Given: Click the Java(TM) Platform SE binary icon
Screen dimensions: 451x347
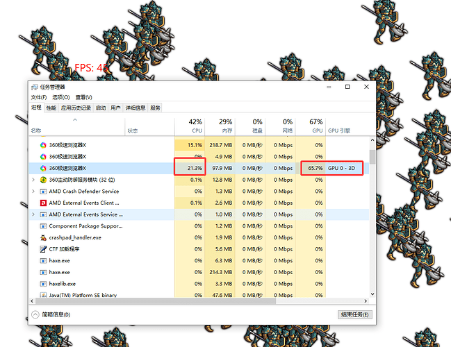Looking at the screenshot, I should [43, 295].
